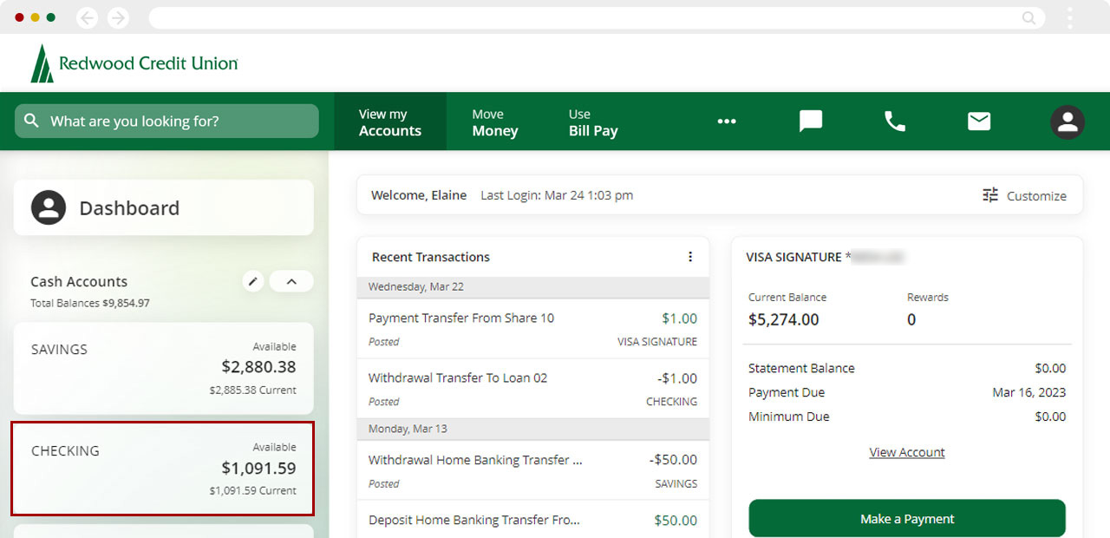
Task: Click the $2,880.38 savings available balance
Action: 258,366
